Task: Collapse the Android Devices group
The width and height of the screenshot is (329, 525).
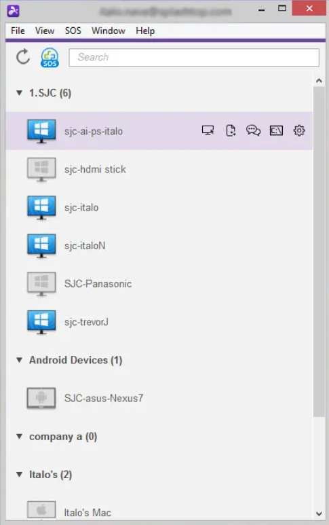Action: [20, 360]
